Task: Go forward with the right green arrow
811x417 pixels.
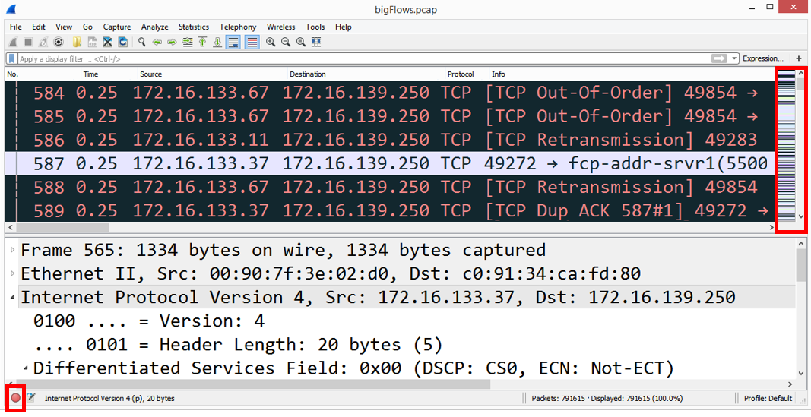Action: (x=173, y=43)
